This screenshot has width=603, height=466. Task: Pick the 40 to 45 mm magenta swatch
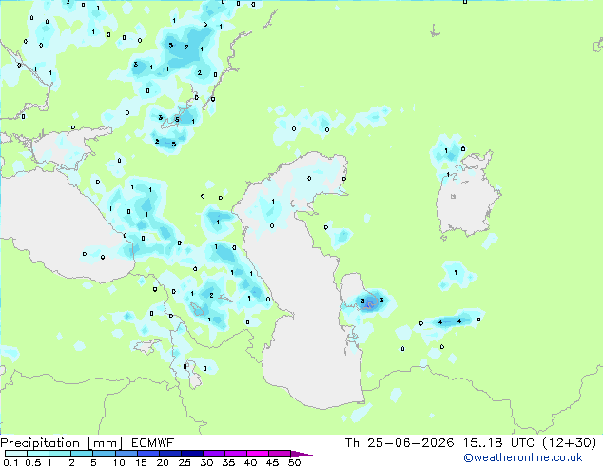pyautogui.click(x=258, y=454)
